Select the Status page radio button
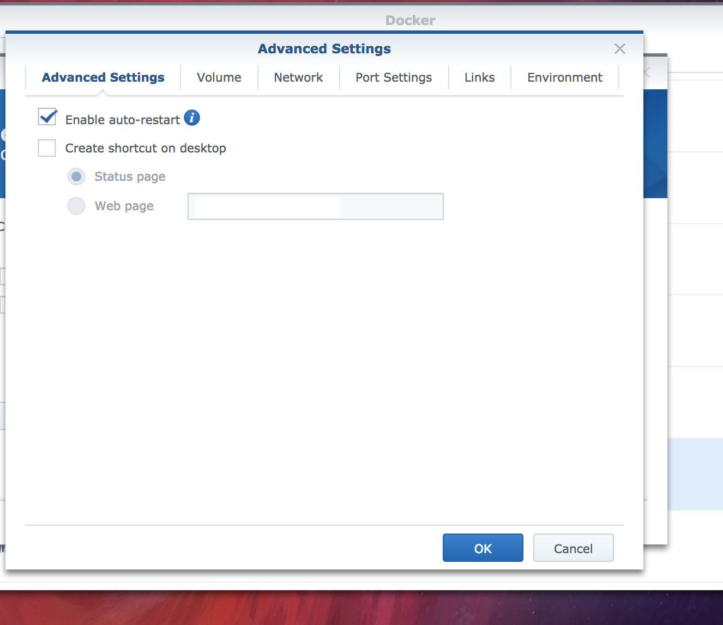The width and height of the screenshot is (723, 625). (x=76, y=176)
